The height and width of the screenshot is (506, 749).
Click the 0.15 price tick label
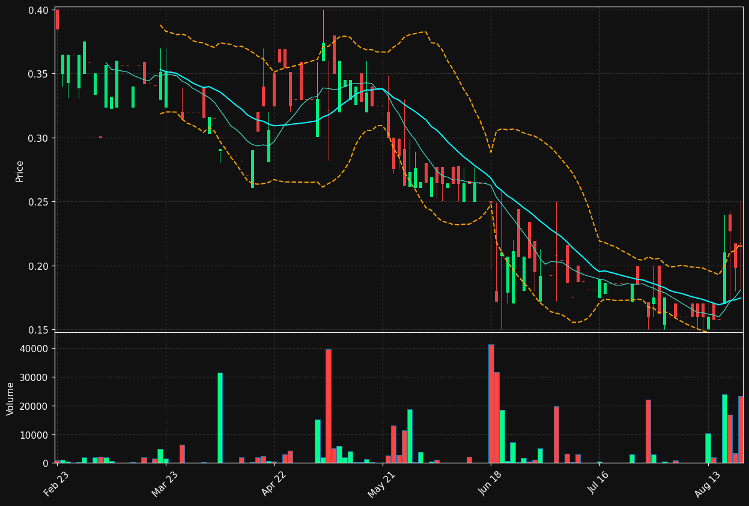click(x=38, y=330)
